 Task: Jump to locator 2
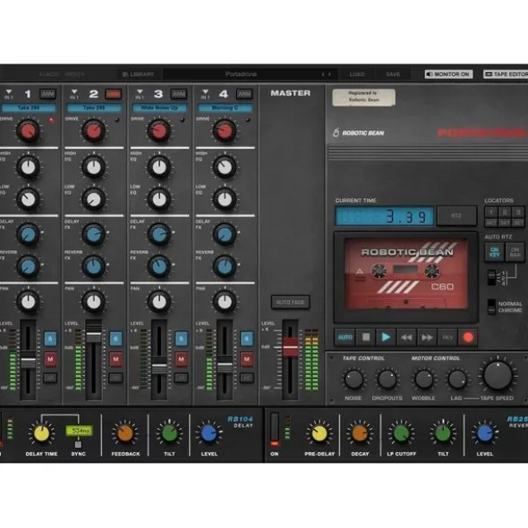point(505,212)
